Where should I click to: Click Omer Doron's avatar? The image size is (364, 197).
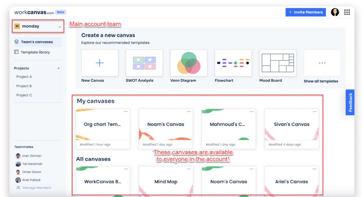point(18,172)
